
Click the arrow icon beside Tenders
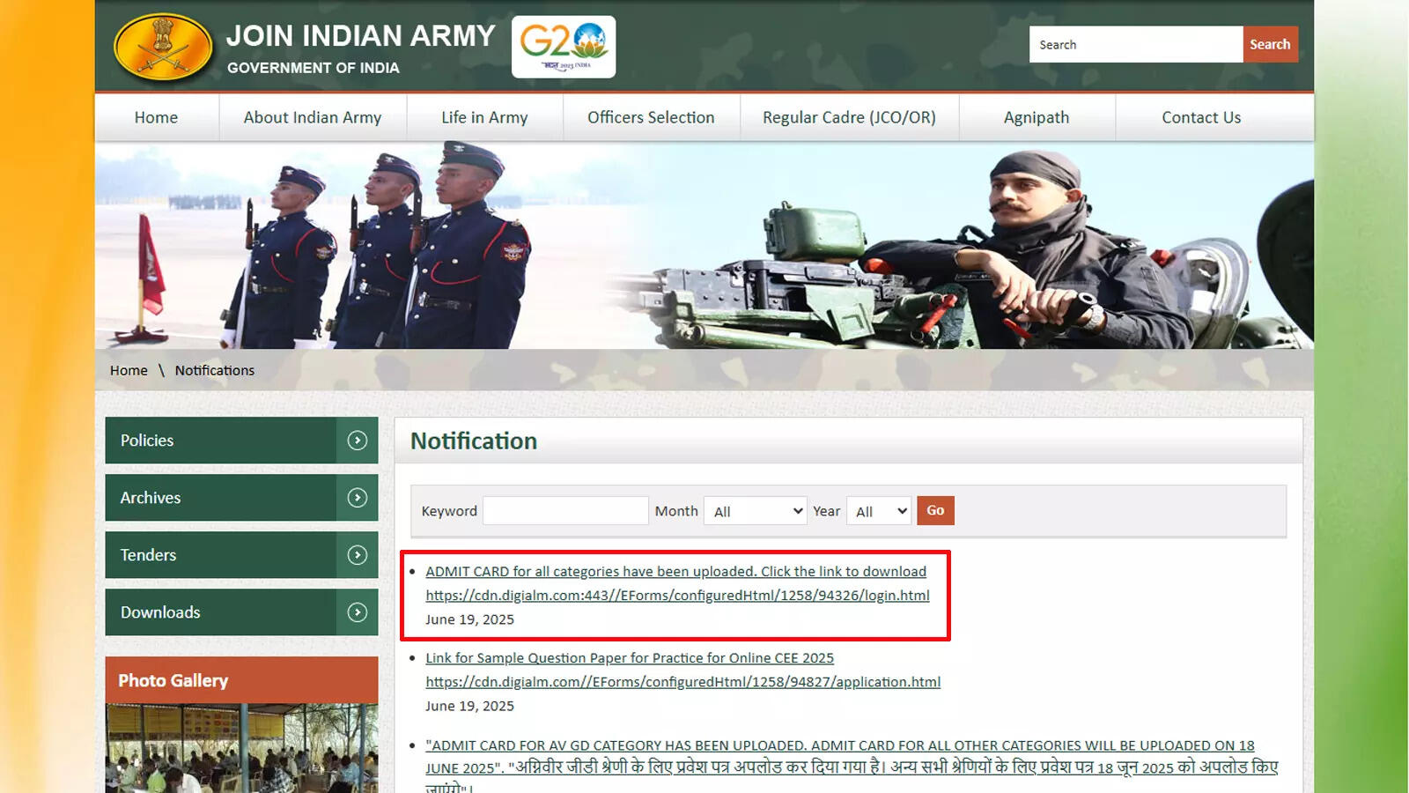(357, 555)
